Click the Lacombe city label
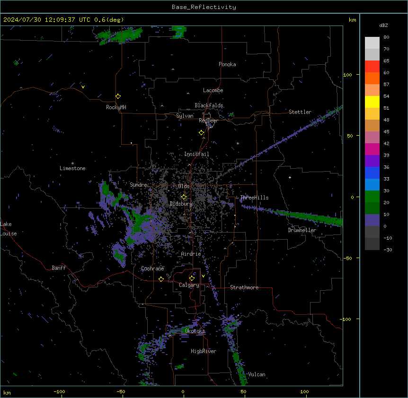The width and height of the screenshot is (408, 398). coord(213,90)
